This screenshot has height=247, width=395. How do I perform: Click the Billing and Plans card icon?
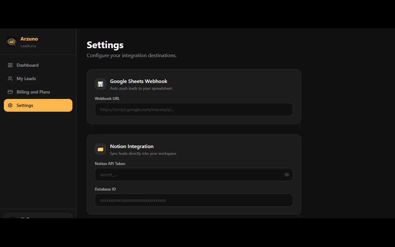tap(10, 92)
